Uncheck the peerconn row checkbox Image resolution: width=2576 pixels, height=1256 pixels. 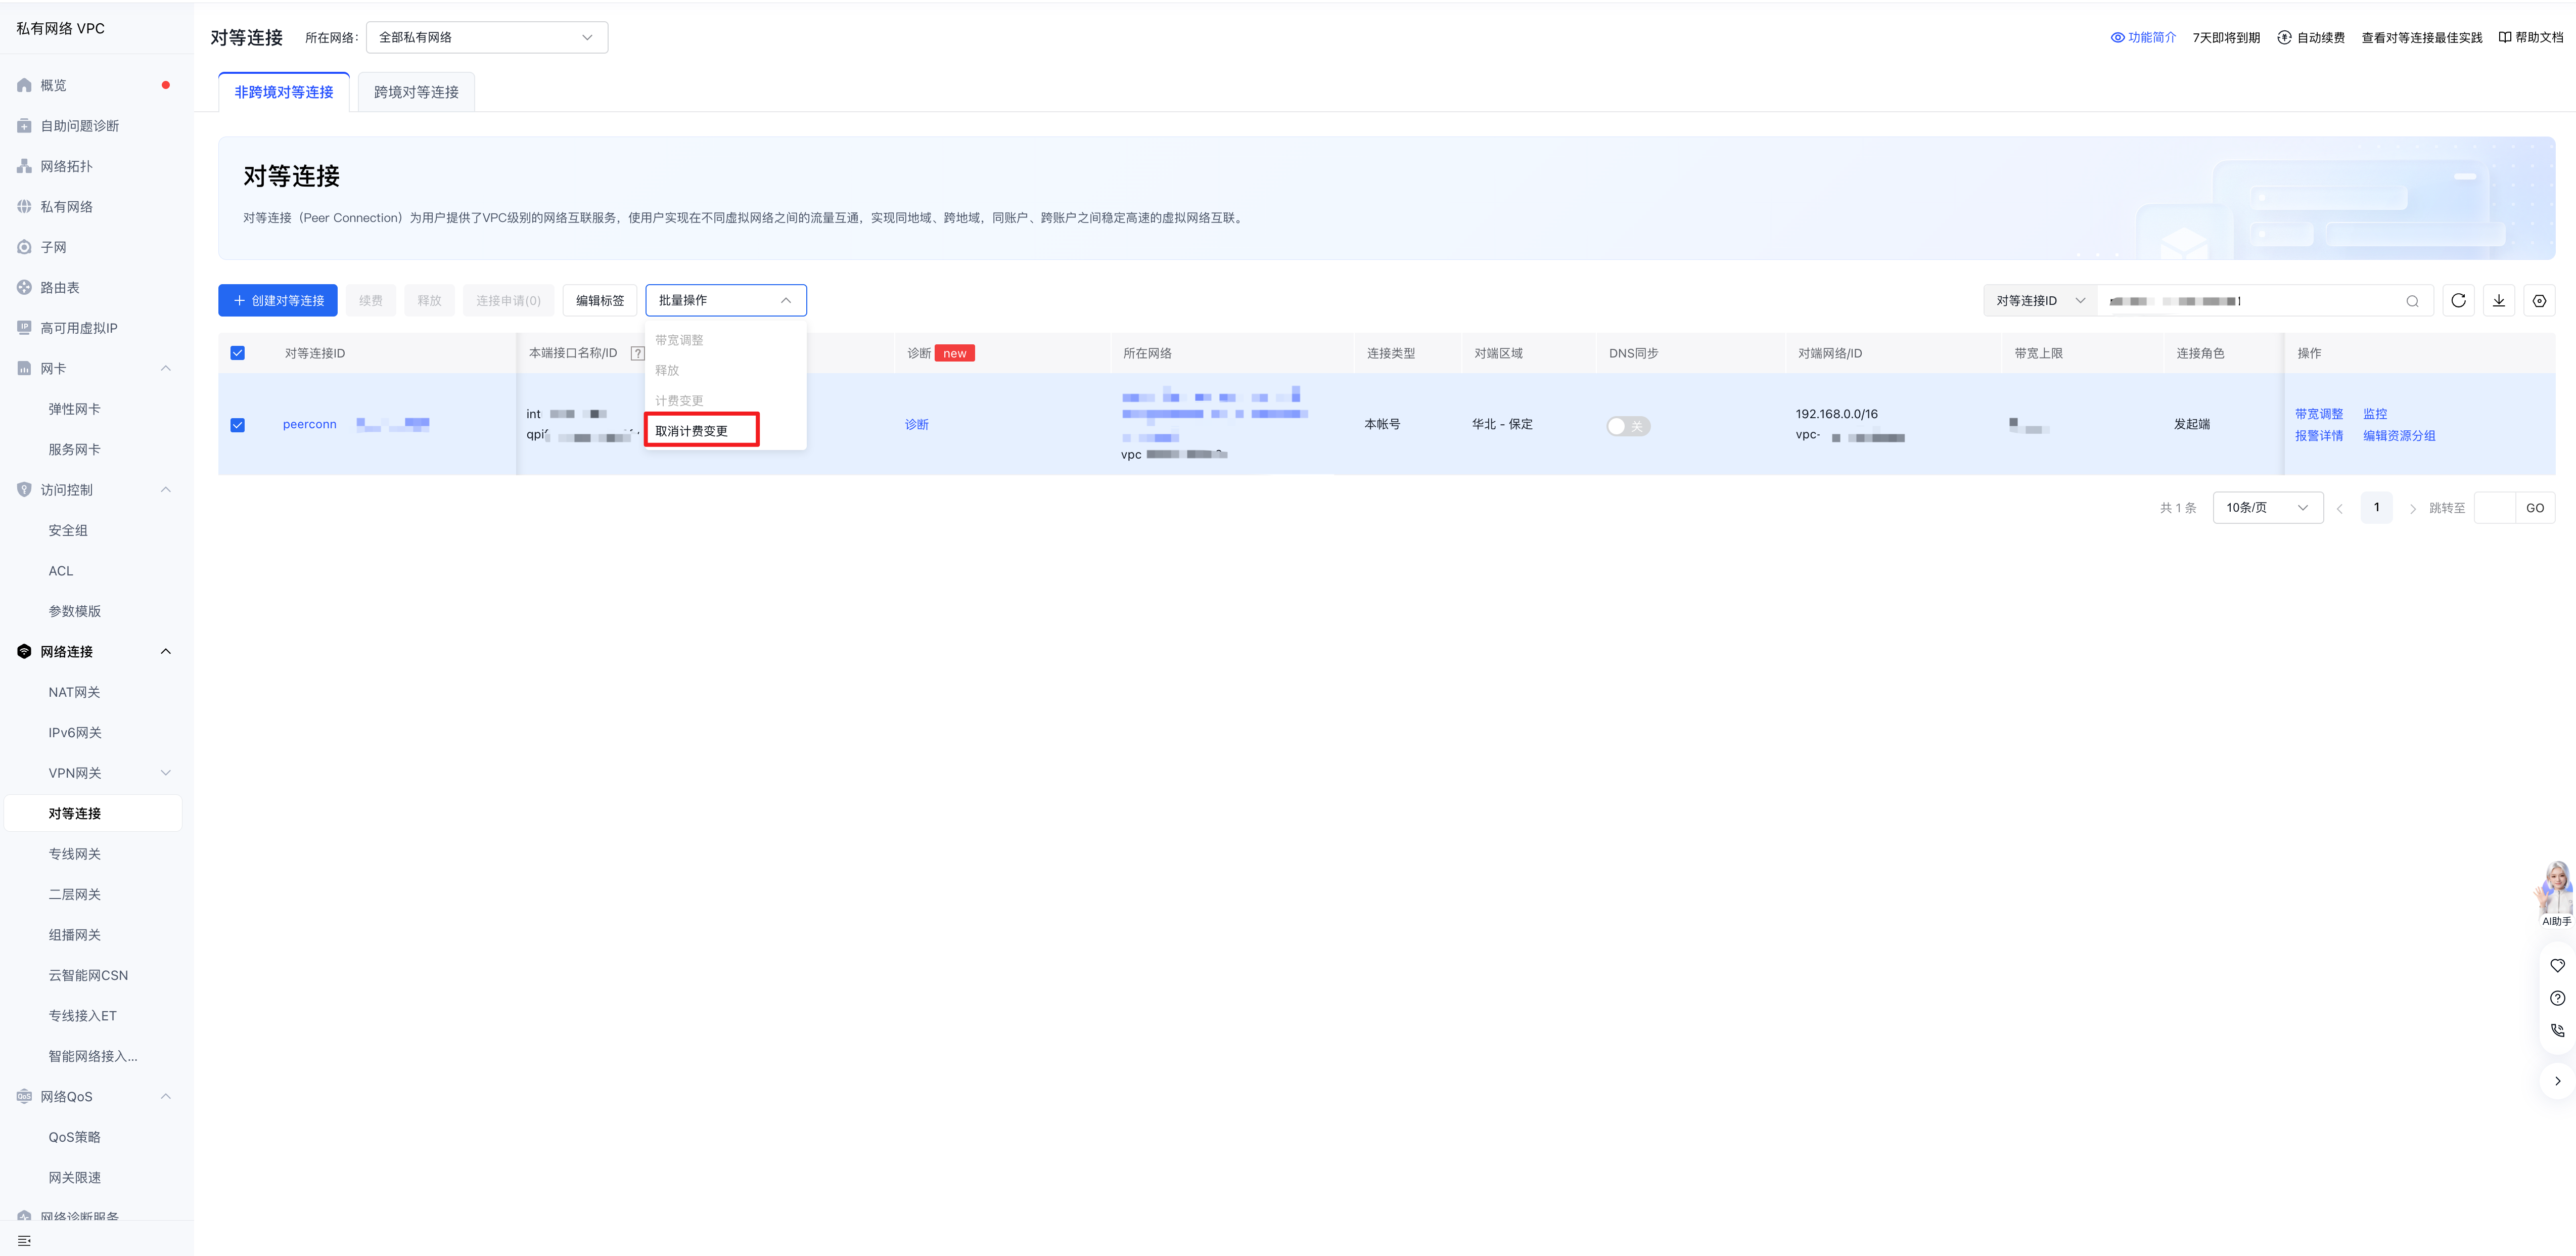tap(238, 425)
